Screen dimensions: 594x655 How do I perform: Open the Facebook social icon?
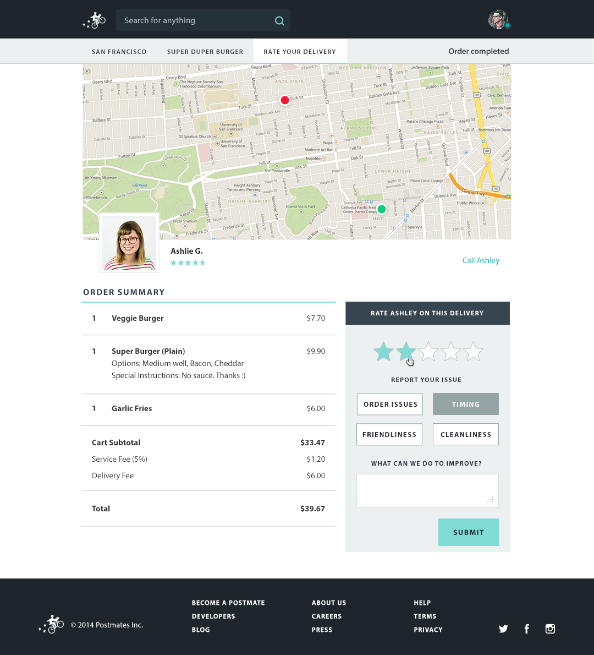(527, 629)
